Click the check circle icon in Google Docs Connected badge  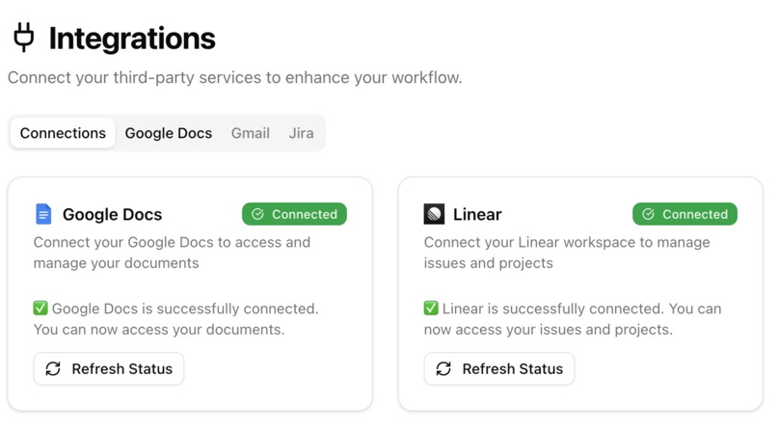click(x=257, y=214)
